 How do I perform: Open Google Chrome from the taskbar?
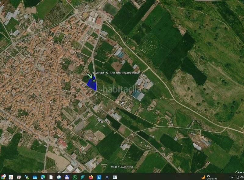point(3,177)
